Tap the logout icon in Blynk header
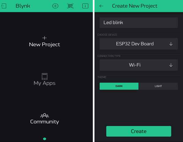 (4, 6)
